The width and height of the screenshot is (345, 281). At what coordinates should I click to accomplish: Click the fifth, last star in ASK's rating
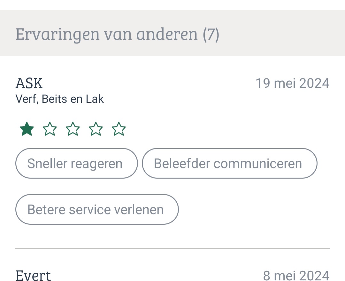[119, 129]
